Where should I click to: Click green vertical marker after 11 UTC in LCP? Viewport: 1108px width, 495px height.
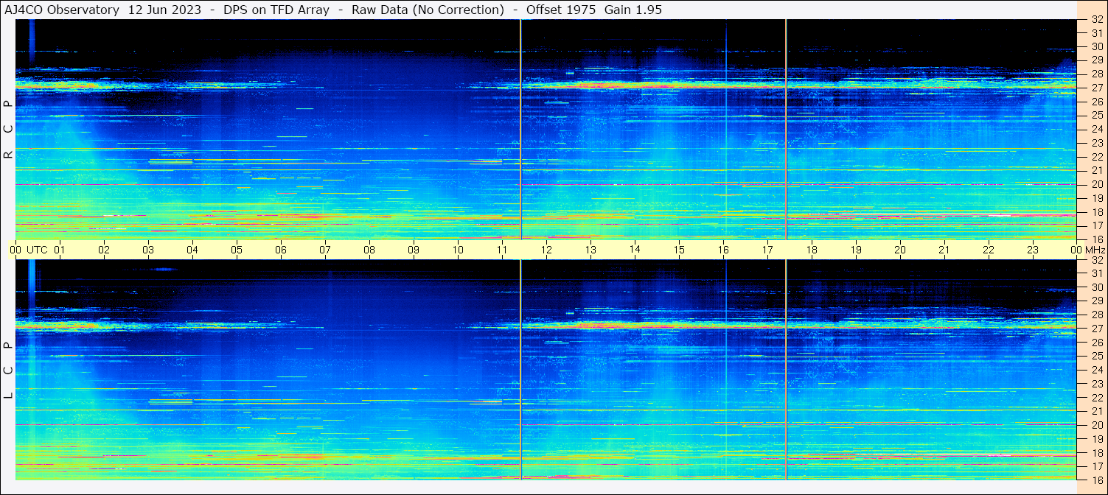click(520, 370)
